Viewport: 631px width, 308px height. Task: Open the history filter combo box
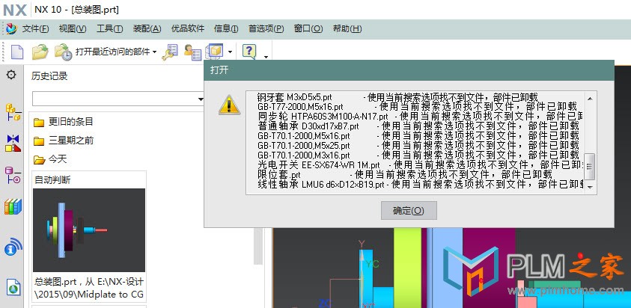pos(119,99)
